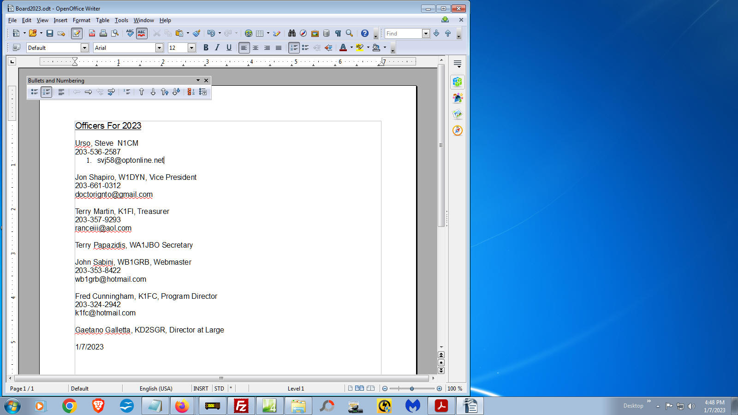
Task: Open Bullets and Numbering dialog icon
Action: pos(203,92)
